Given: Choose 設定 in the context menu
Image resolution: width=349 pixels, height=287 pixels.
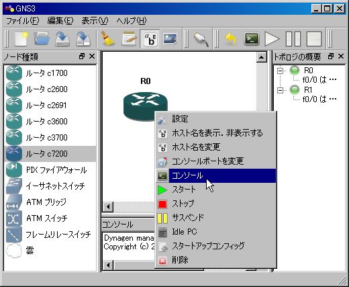Looking at the screenshot, I should [216, 119].
